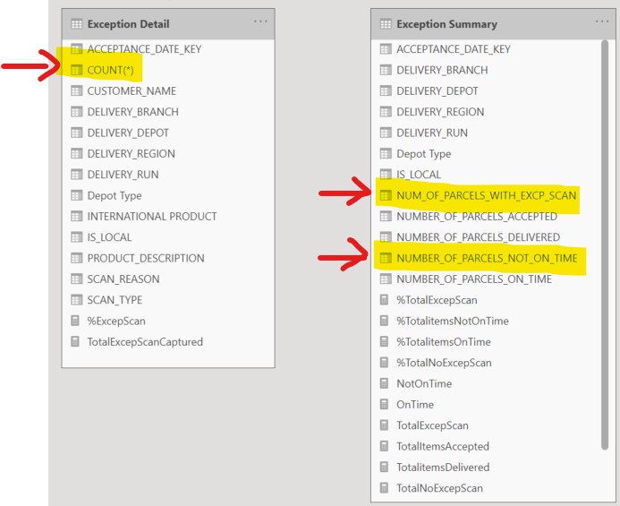Select DELIVERY_DEPOT in Exception Summary table
Viewport: 620px width, 506px height.
point(437,91)
